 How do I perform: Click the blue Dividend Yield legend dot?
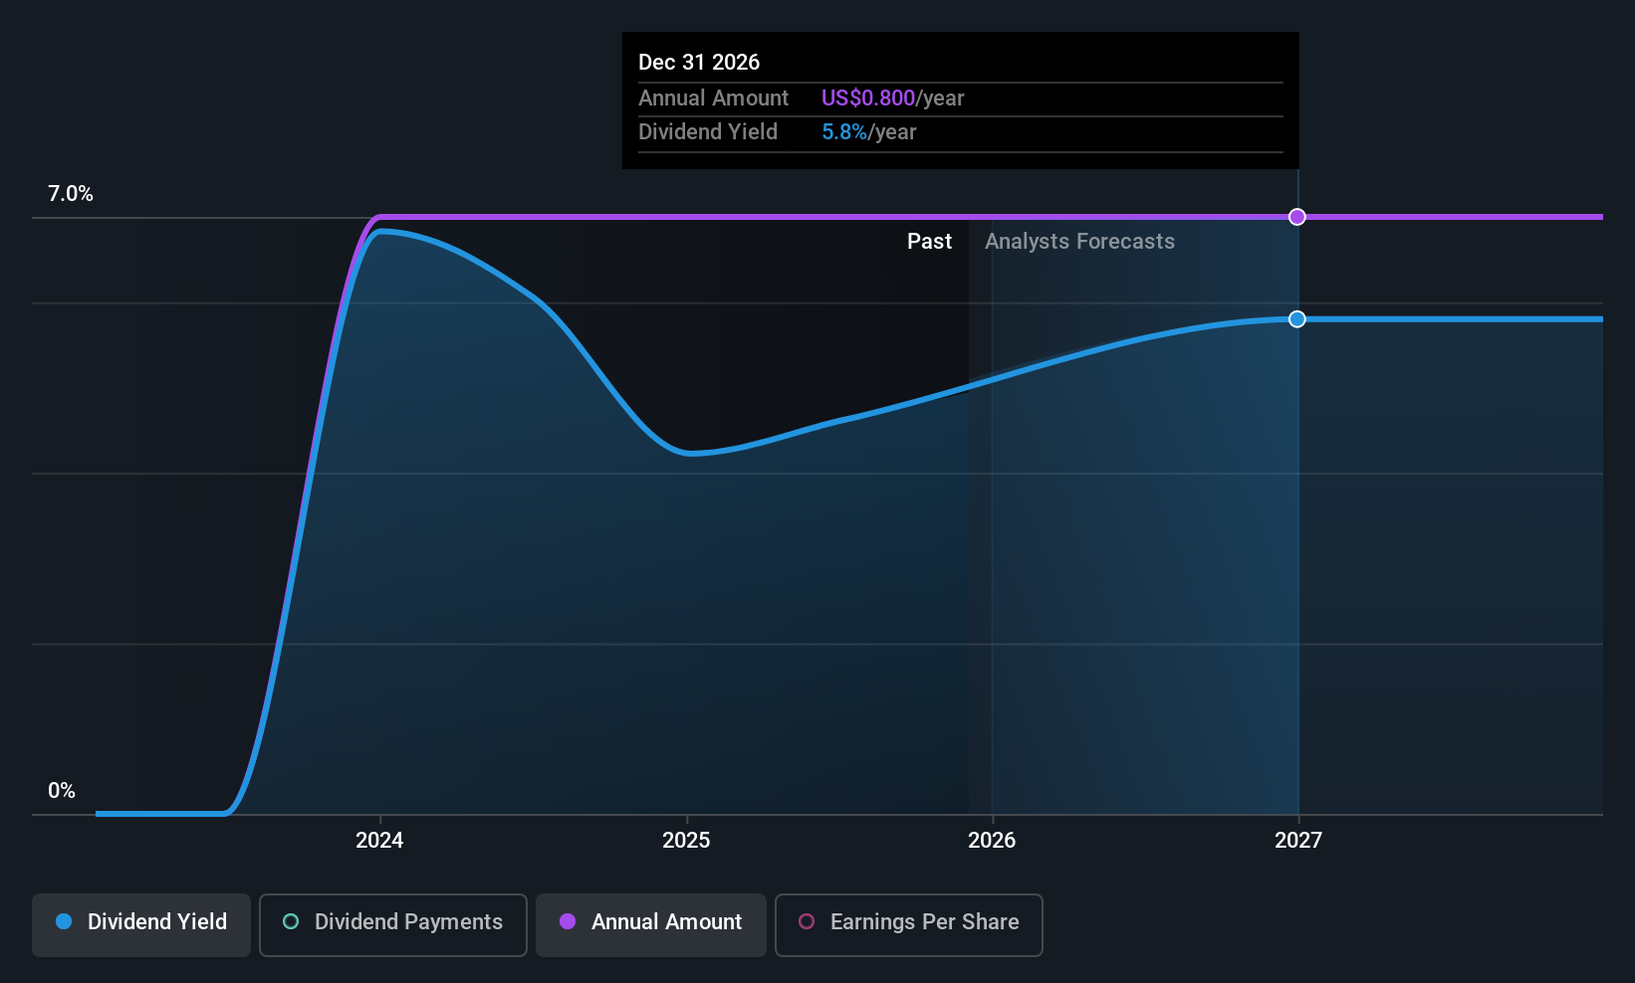click(64, 922)
